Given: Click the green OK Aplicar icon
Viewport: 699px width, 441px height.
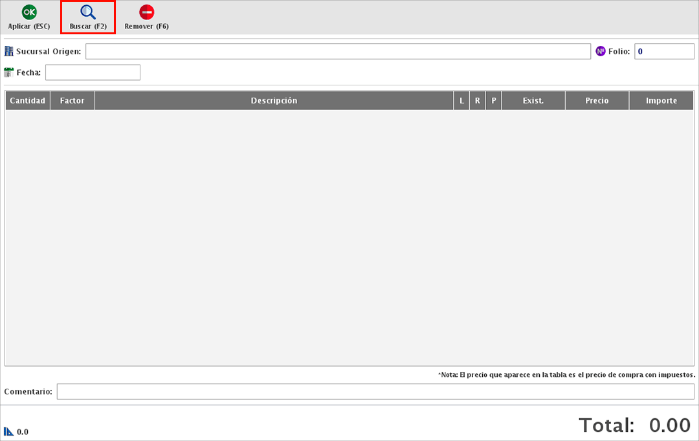Looking at the screenshot, I should (x=29, y=12).
